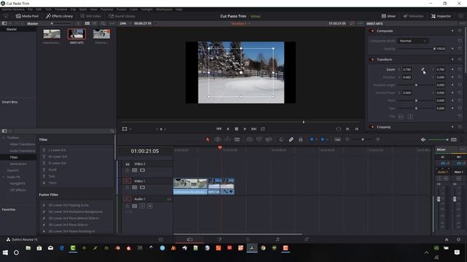Adjust the Opacity slider in Inspector
The width and height of the screenshot is (467, 262).
(x=416, y=49)
